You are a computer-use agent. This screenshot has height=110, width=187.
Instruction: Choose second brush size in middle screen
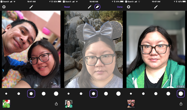[x=81, y=94]
